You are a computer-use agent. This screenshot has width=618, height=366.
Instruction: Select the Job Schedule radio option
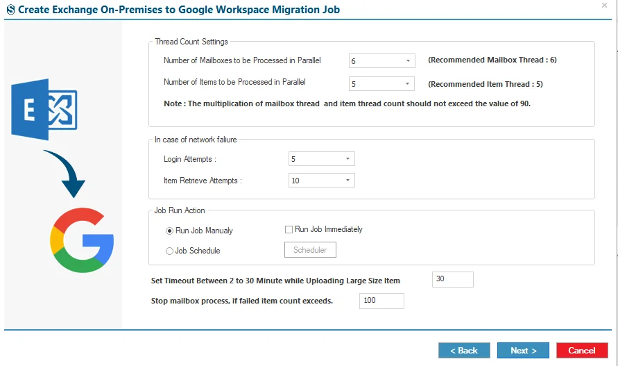point(169,251)
